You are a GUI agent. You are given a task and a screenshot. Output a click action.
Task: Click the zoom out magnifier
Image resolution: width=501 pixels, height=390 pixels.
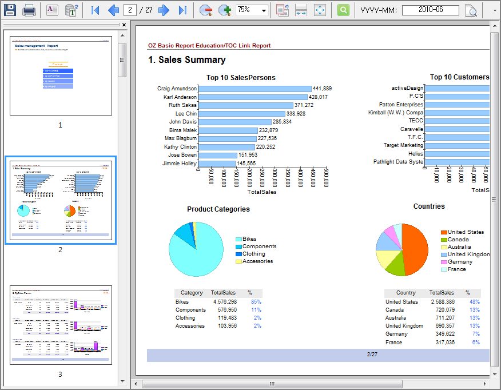[206, 10]
